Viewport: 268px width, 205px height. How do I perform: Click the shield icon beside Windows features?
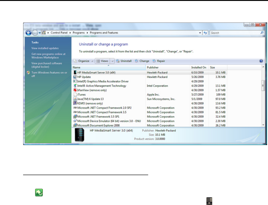tap(28, 73)
